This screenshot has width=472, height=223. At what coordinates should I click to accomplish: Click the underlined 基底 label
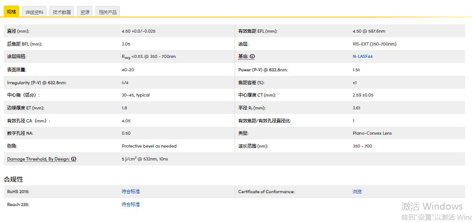click(243, 57)
